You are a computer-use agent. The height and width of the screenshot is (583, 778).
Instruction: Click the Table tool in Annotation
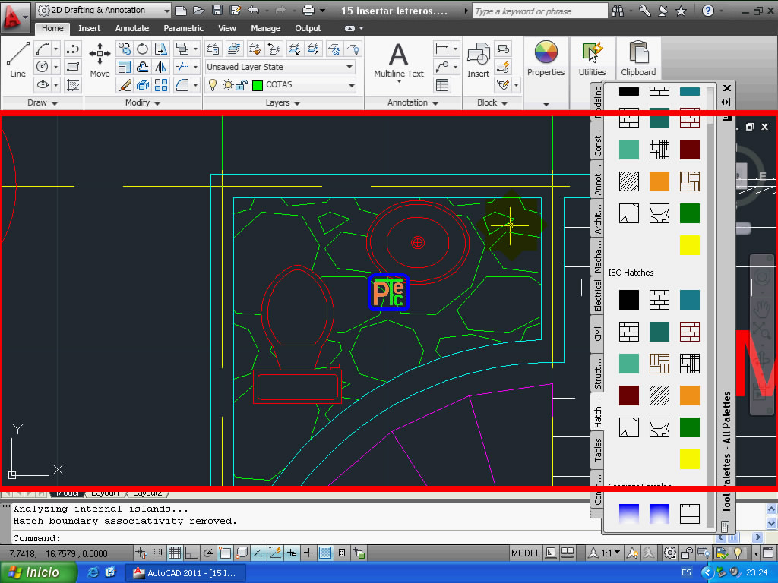441,85
